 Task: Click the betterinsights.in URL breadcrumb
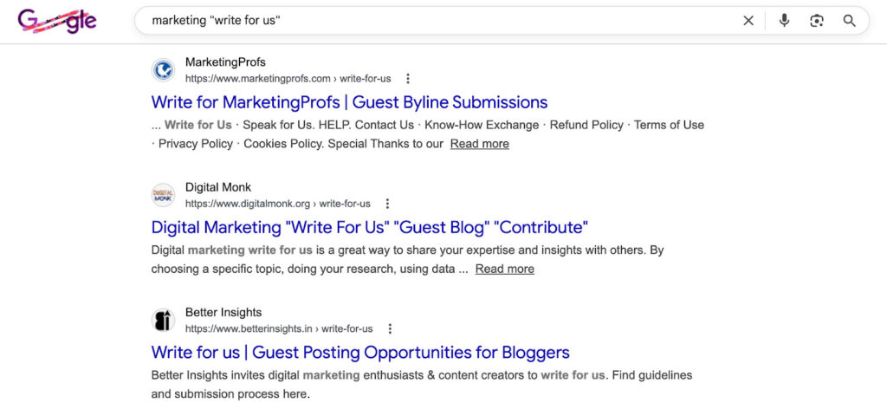click(278, 329)
